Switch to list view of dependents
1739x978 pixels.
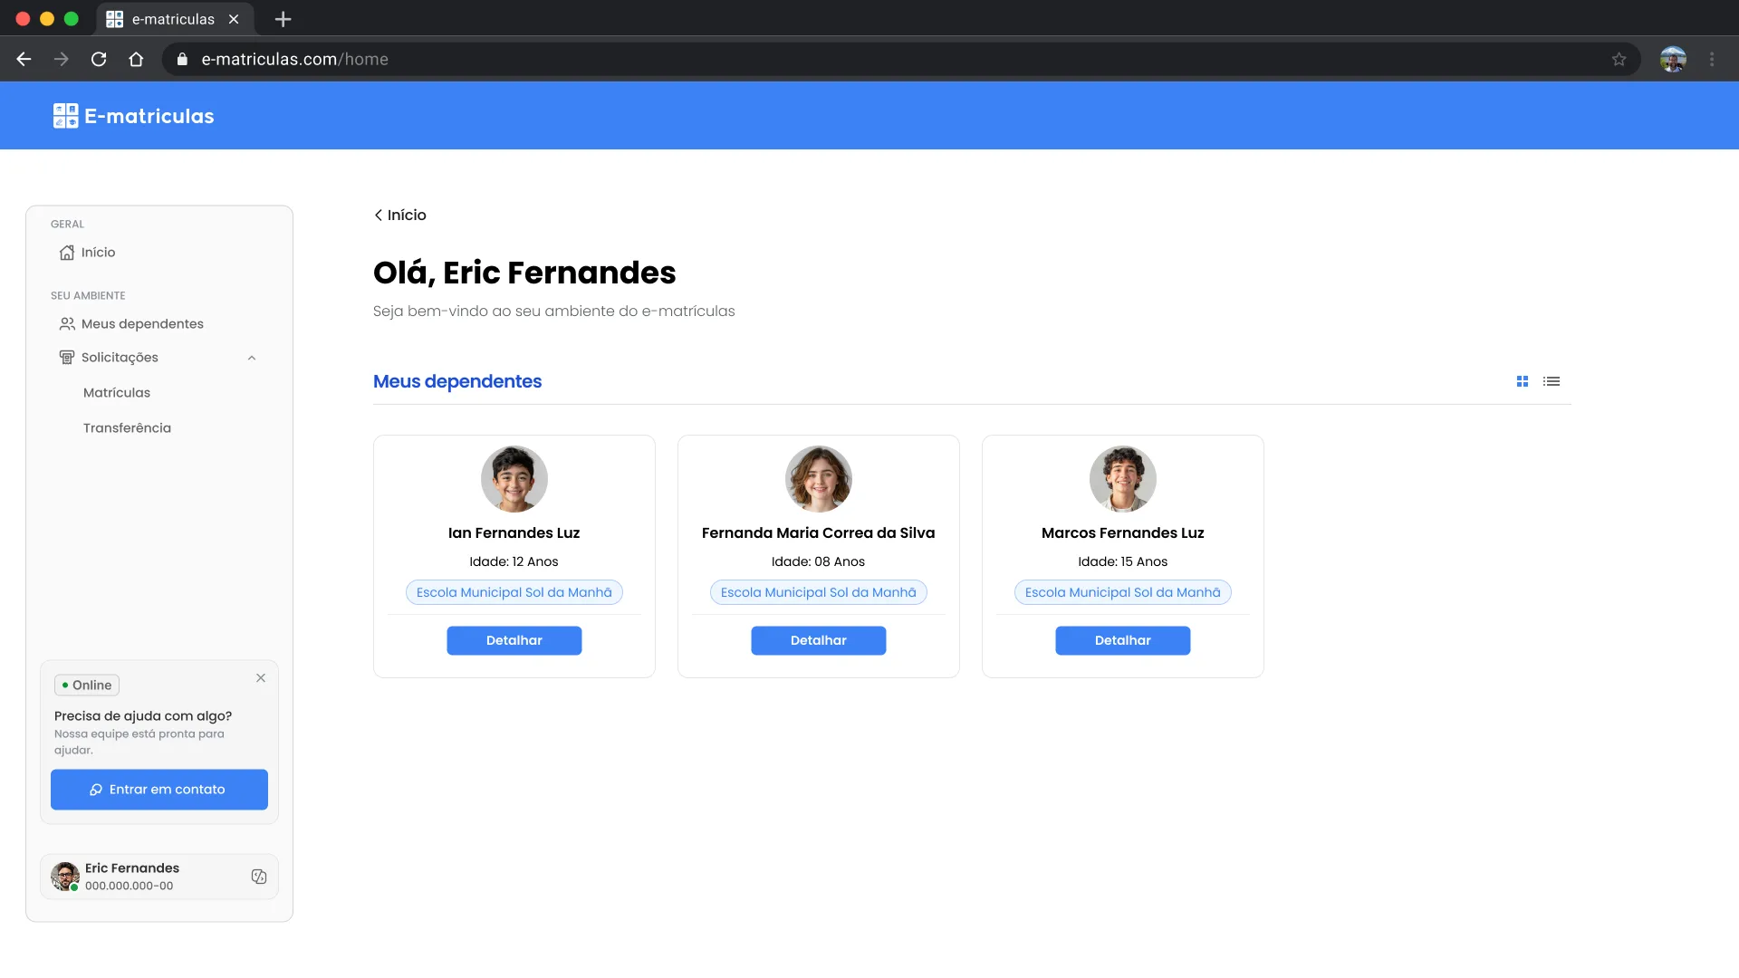click(1552, 381)
